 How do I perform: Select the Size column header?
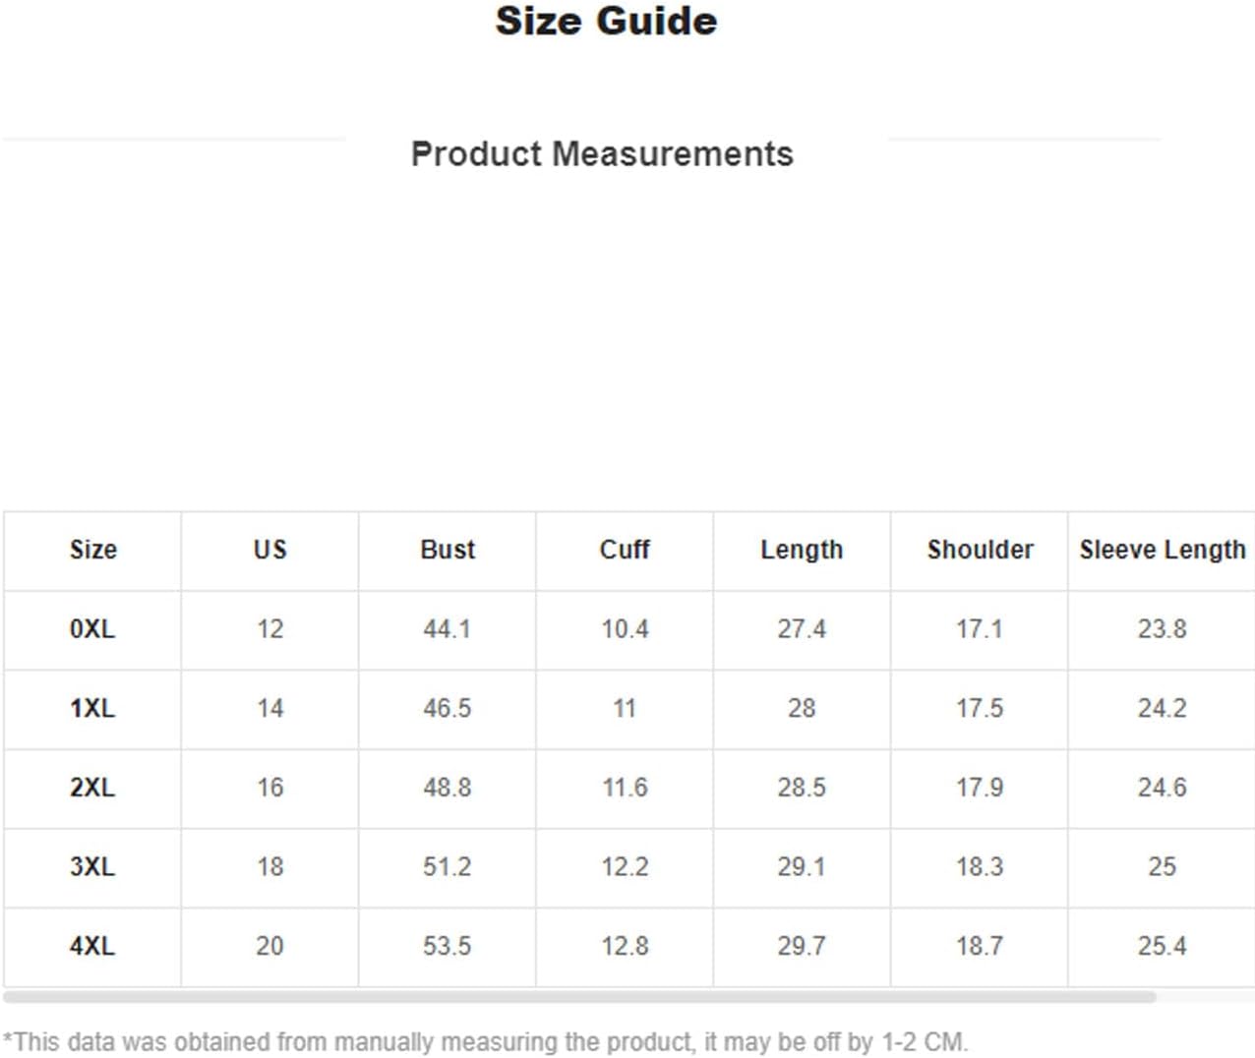click(92, 550)
